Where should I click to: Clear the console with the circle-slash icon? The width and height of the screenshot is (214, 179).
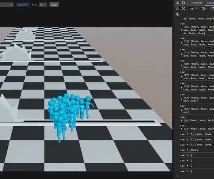point(183,8)
